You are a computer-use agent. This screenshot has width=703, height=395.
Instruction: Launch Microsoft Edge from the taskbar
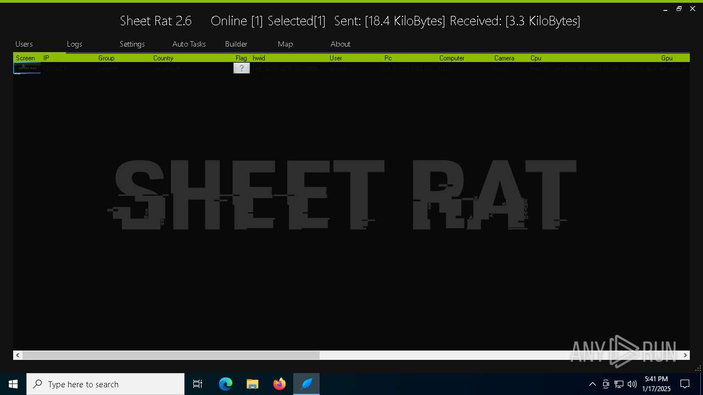click(x=226, y=384)
